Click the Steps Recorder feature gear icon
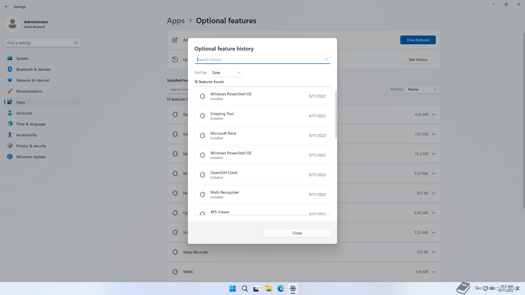This screenshot has width=525, height=295. click(175, 252)
